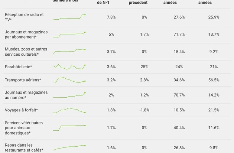Image resolution: width=234 pixels, height=153 pixels.
Task: Select the Repas dans les restaurants sparkline
Action: [x=69, y=147]
